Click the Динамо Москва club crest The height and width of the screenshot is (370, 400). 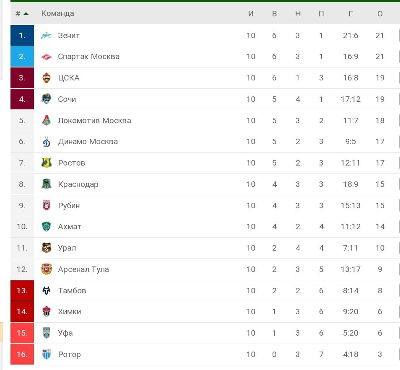point(46,142)
